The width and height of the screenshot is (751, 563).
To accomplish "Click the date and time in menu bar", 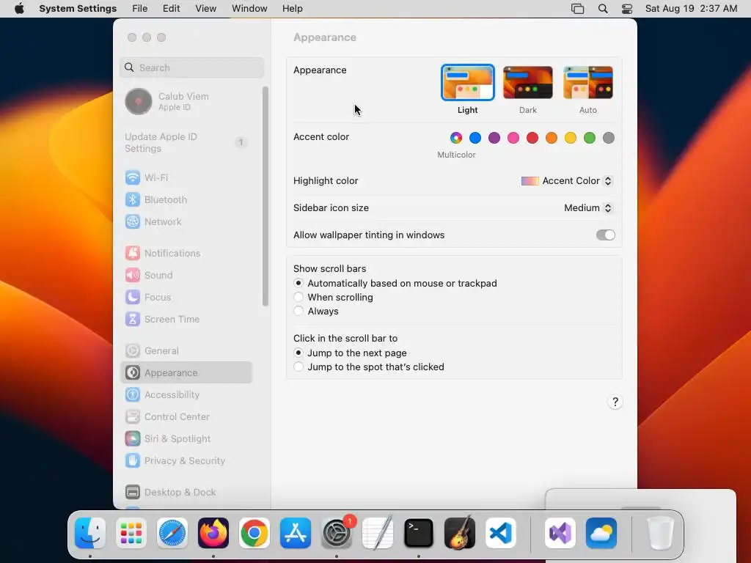I will pyautogui.click(x=691, y=9).
